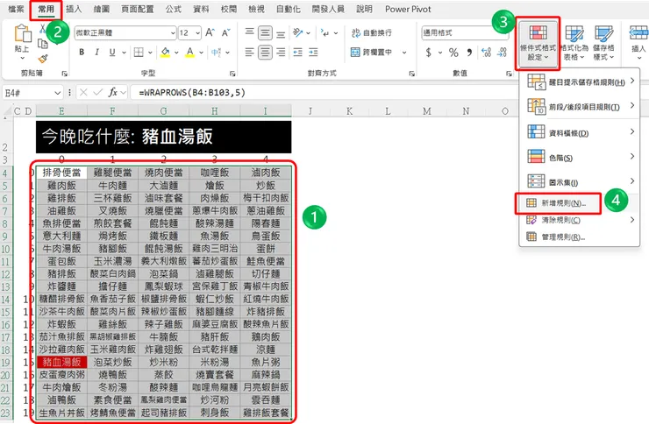The image size is (649, 424).
Task: Open the 資料 Data tab
Action: pyautogui.click(x=201, y=9)
